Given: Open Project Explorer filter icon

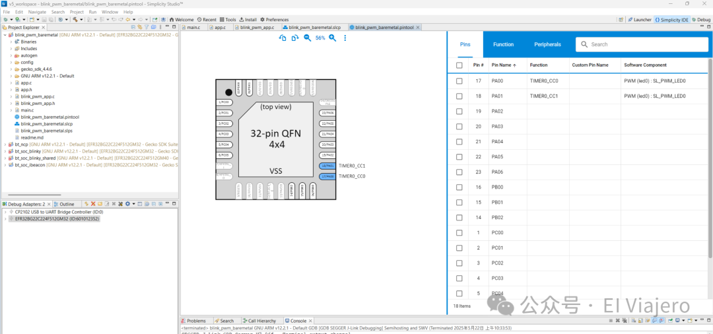Looking at the screenshot, I should [147, 27].
